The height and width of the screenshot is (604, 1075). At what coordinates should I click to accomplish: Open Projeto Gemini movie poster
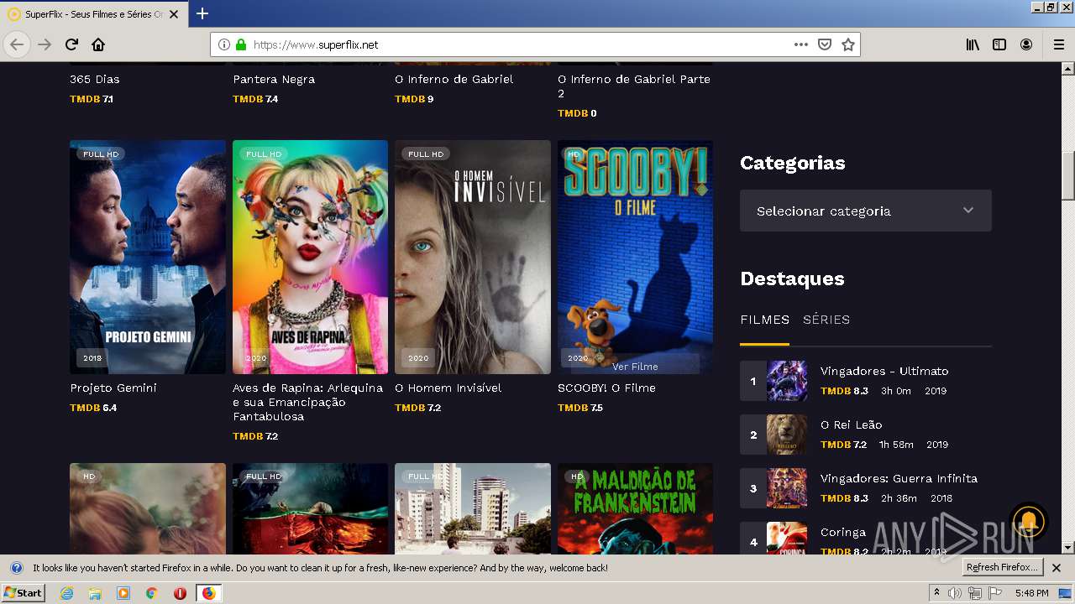(x=148, y=257)
